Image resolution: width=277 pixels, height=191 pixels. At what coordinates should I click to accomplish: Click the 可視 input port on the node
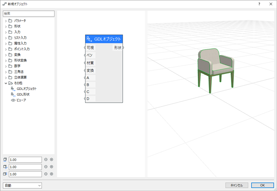tap(85, 48)
